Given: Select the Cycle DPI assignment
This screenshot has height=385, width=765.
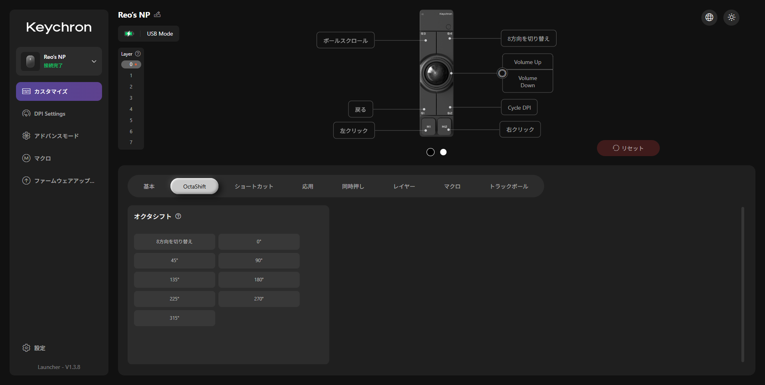Looking at the screenshot, I should tap(519, 108).
